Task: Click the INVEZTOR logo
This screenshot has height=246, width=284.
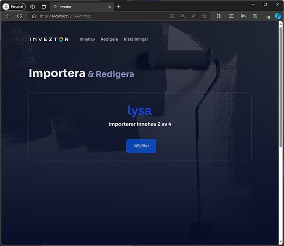Action: pos(49,39)
